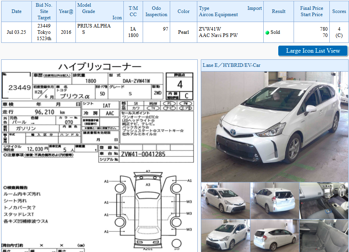Click the T/M CC column header
The image size is (349, 252).
coord(133,11)
